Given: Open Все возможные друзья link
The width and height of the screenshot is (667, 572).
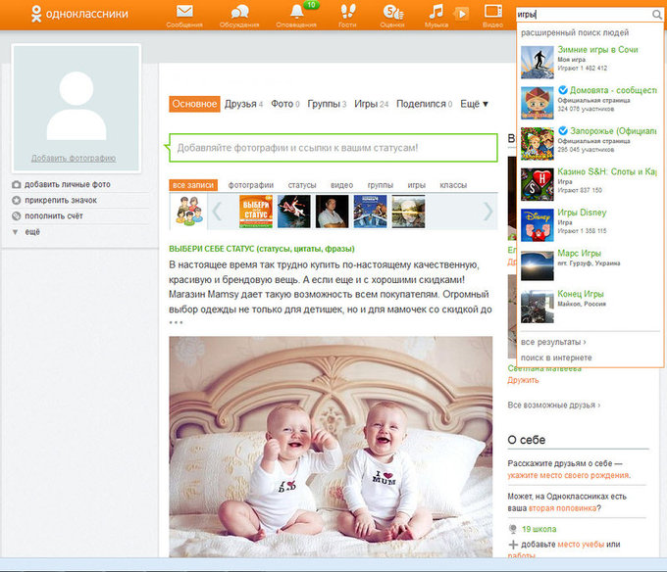Looking at the screenshot, I should pyautogui.click(x=554, y=405).
